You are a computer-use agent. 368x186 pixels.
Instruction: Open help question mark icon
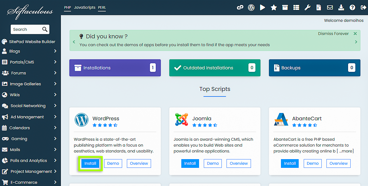(352, 8)
